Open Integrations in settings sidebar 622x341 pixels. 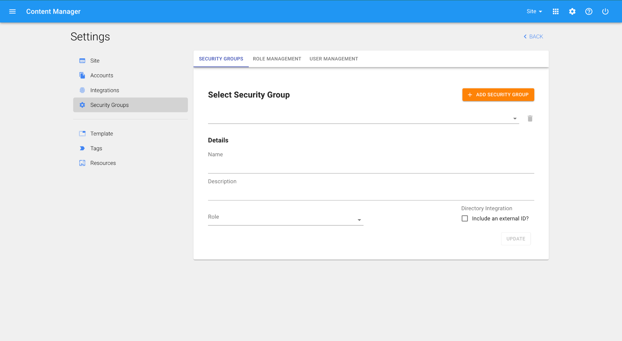(x=130, y=90)
